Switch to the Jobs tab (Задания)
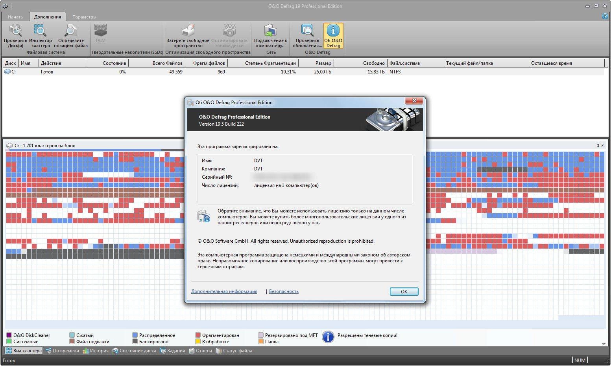The height and width of the screenshot is (366, 611). pyautogui.click(x=172, y=351)
